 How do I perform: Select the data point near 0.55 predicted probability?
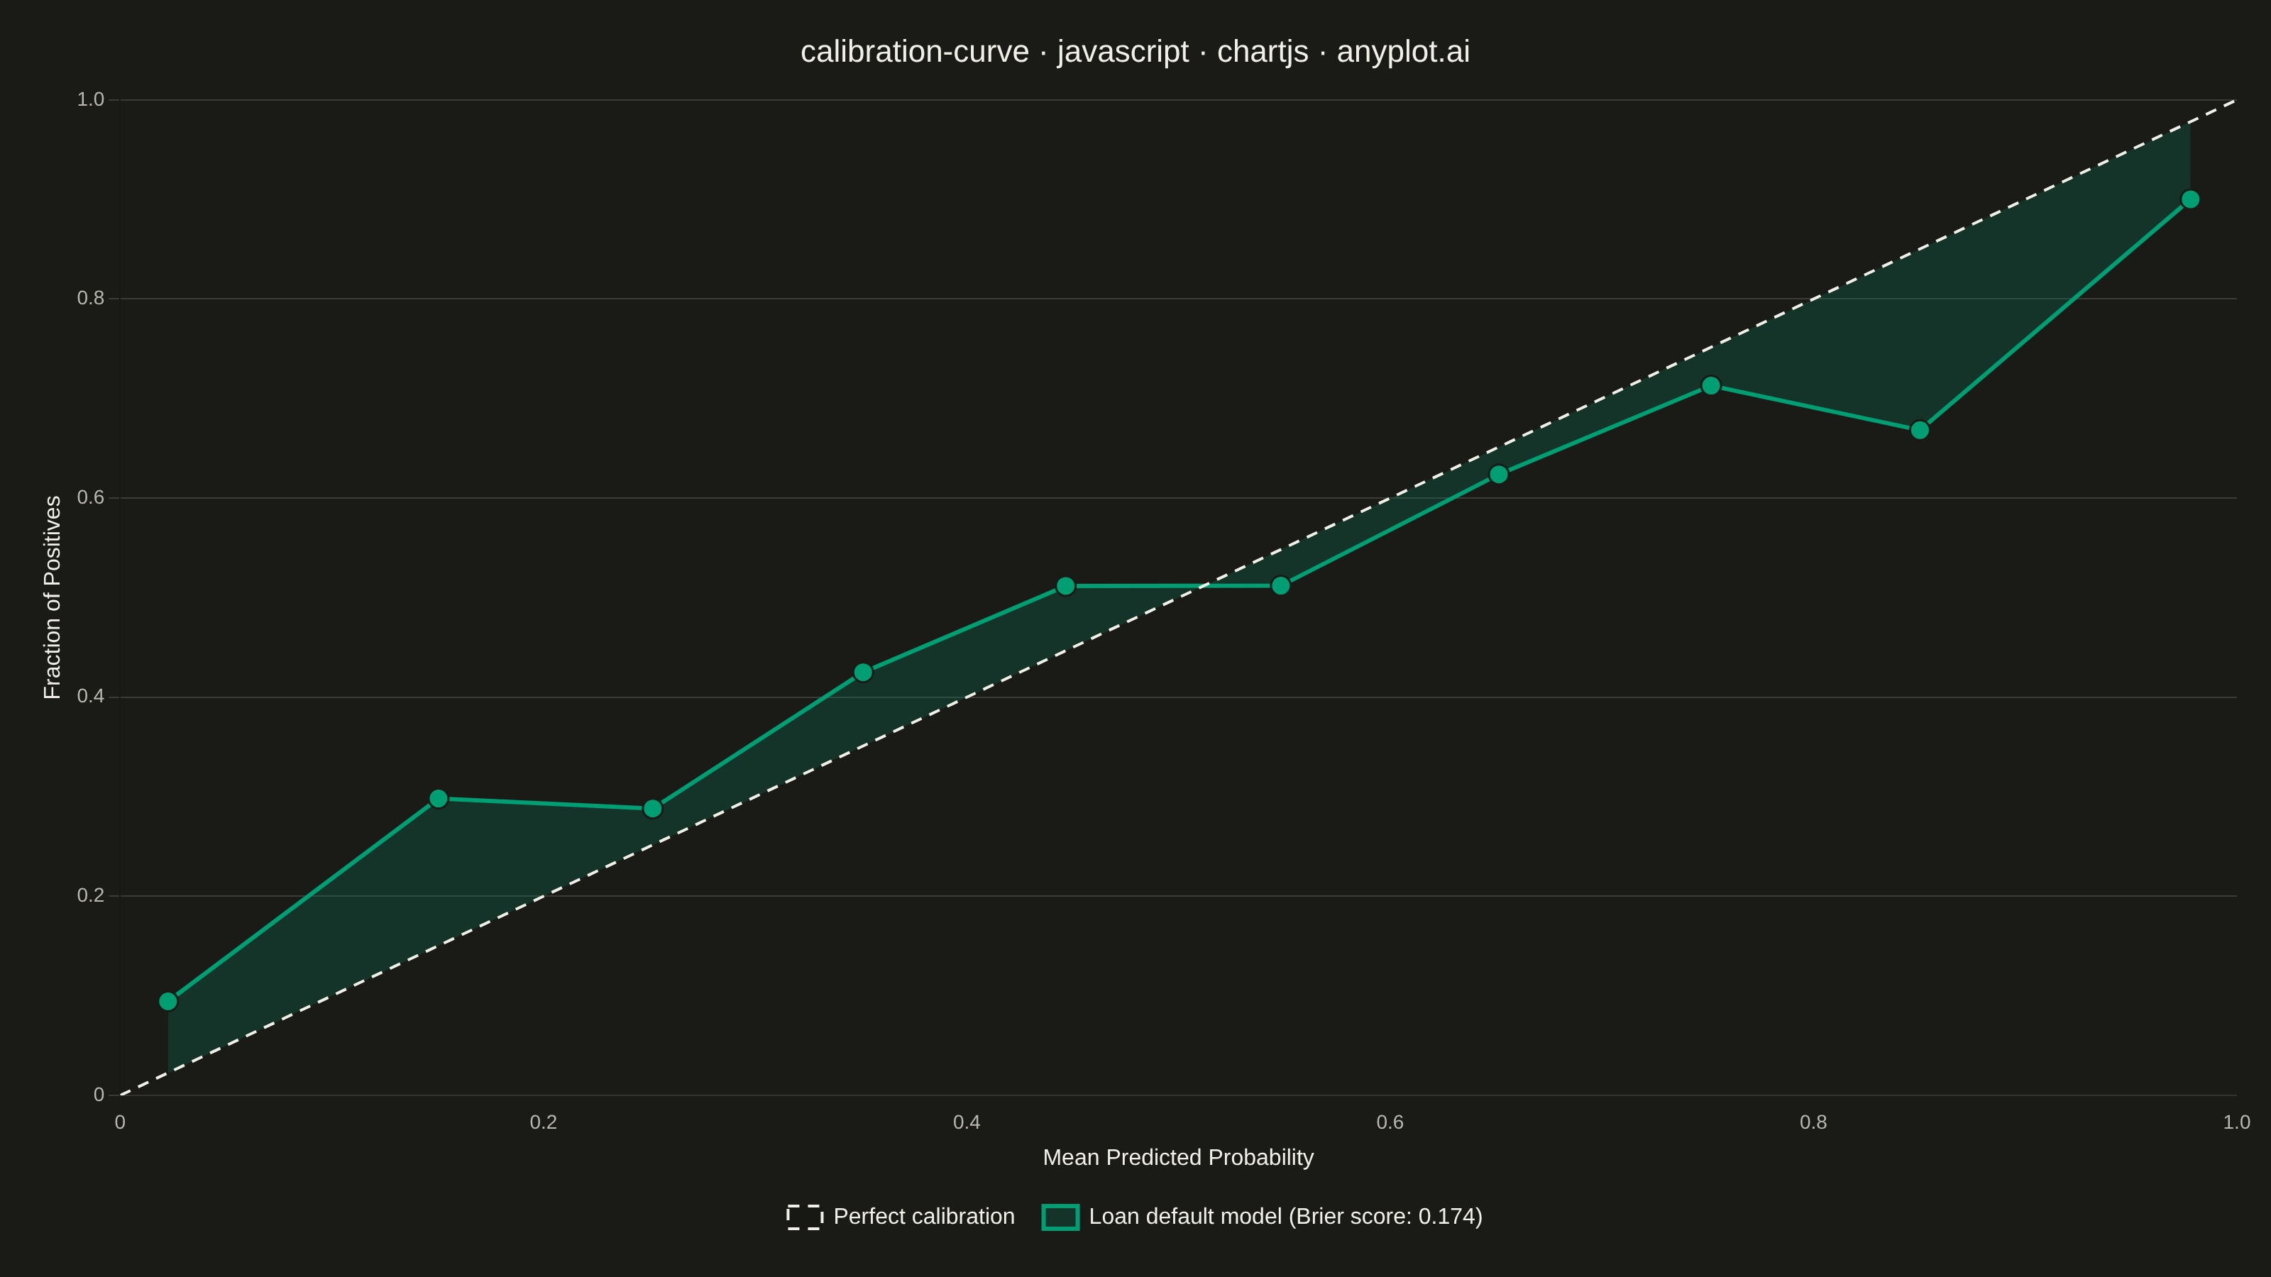click(x=1281, y=586)
